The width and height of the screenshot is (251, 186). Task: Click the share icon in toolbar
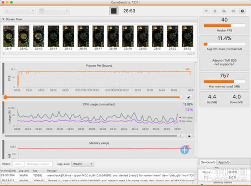tap(233, 11)
